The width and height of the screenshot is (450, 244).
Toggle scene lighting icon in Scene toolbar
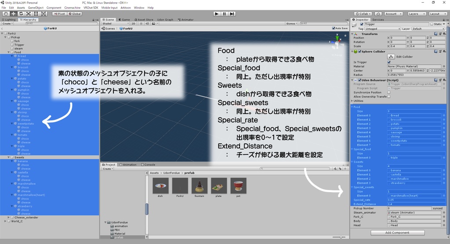click(141, 24)
